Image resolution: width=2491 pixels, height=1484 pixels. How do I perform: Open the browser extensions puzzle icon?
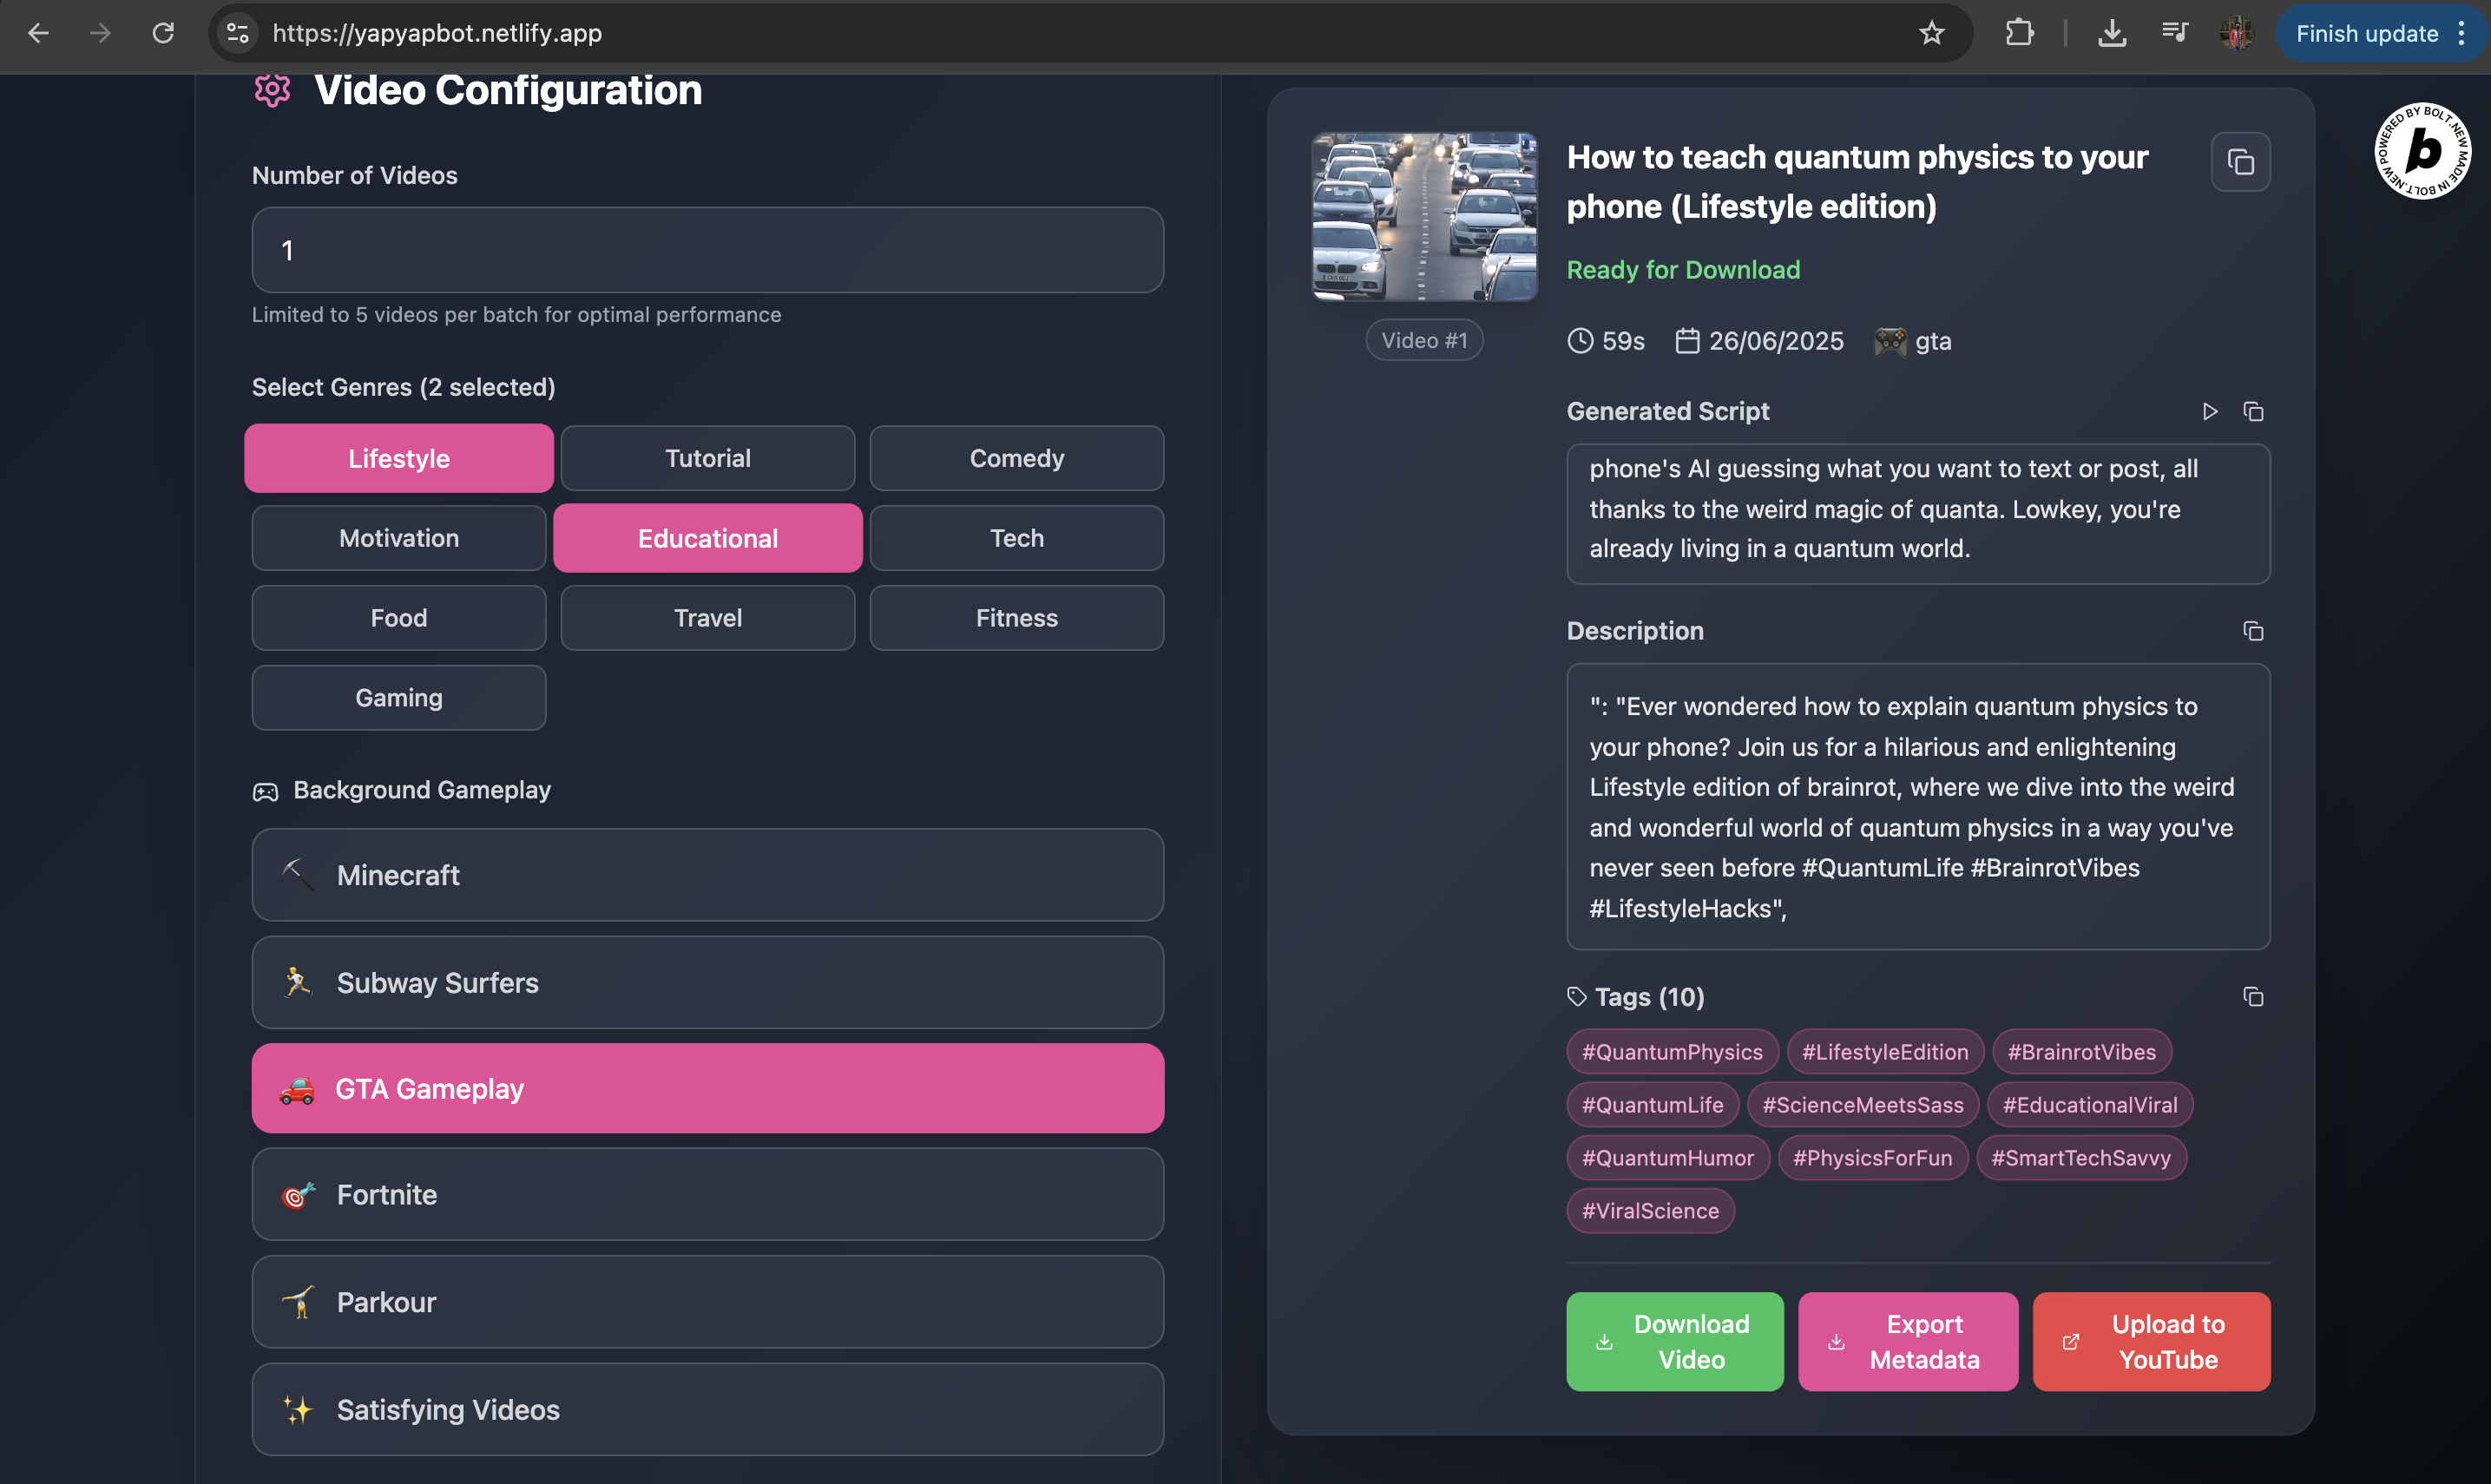(2019, 33)
